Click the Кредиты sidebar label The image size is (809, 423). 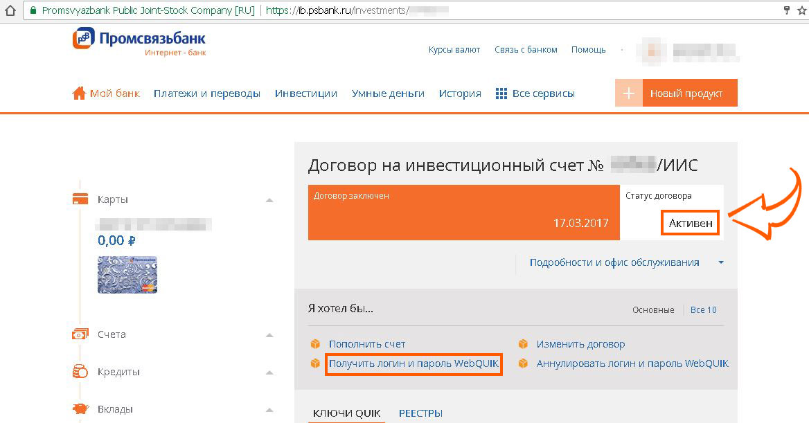point(118,372)
